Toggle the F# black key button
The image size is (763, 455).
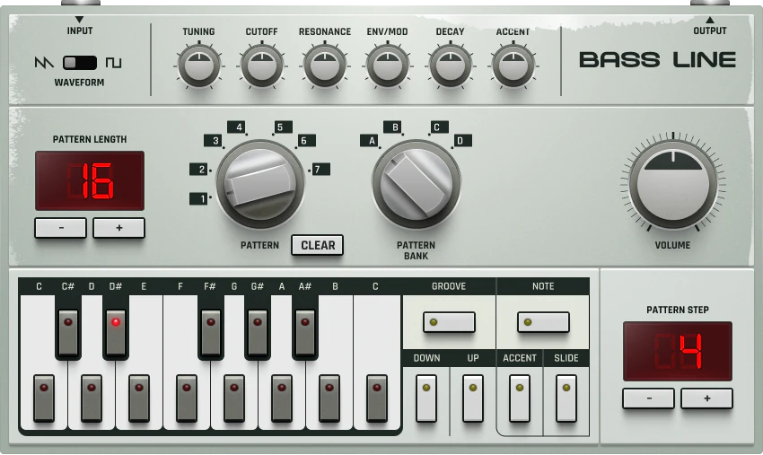point(211,333)
